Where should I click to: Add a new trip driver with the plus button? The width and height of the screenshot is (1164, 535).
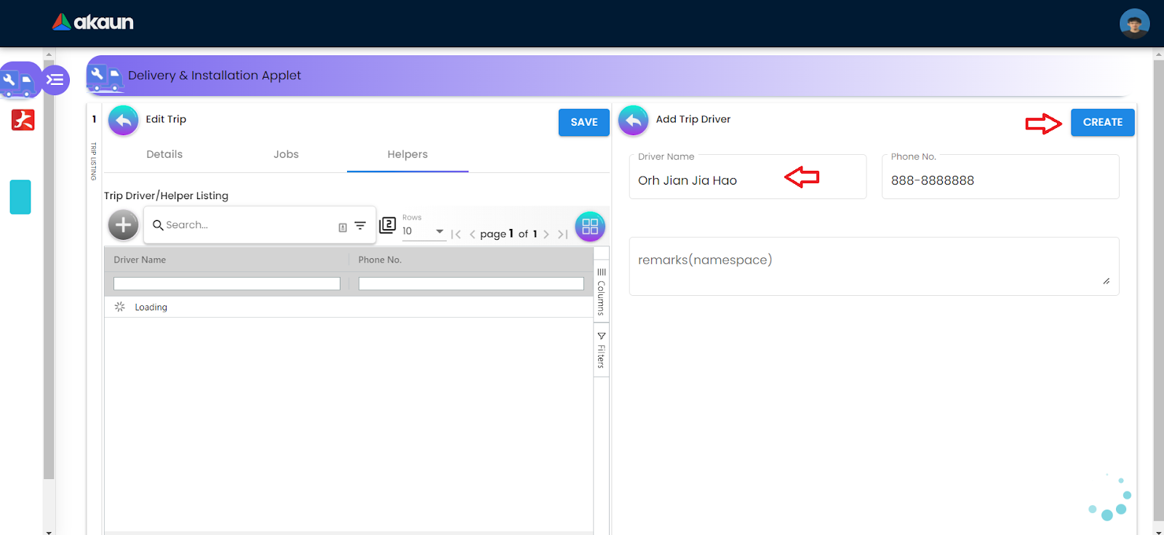124,225
